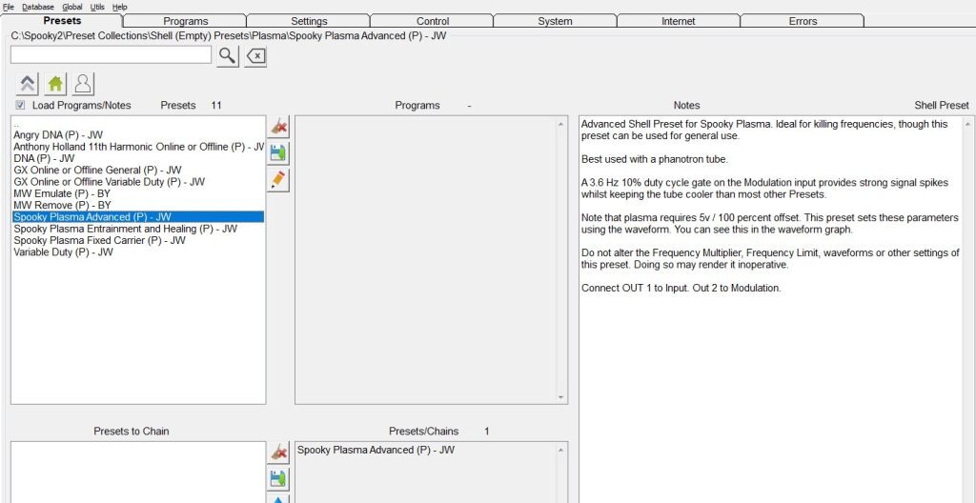Uncheck the Load Programs/Notes checkbox
Screen dimensions: 976x503
21,106
